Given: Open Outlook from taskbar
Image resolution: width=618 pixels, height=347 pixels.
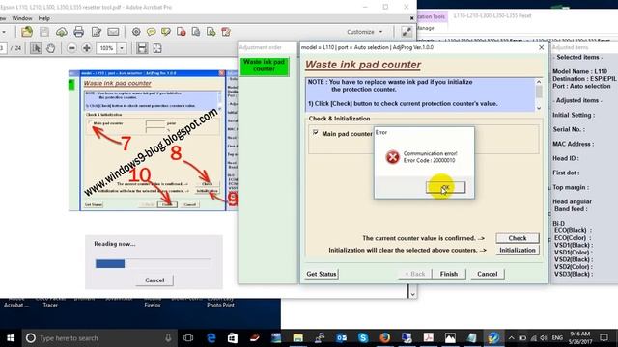Looking at the screenshot, I should point(341,338).
